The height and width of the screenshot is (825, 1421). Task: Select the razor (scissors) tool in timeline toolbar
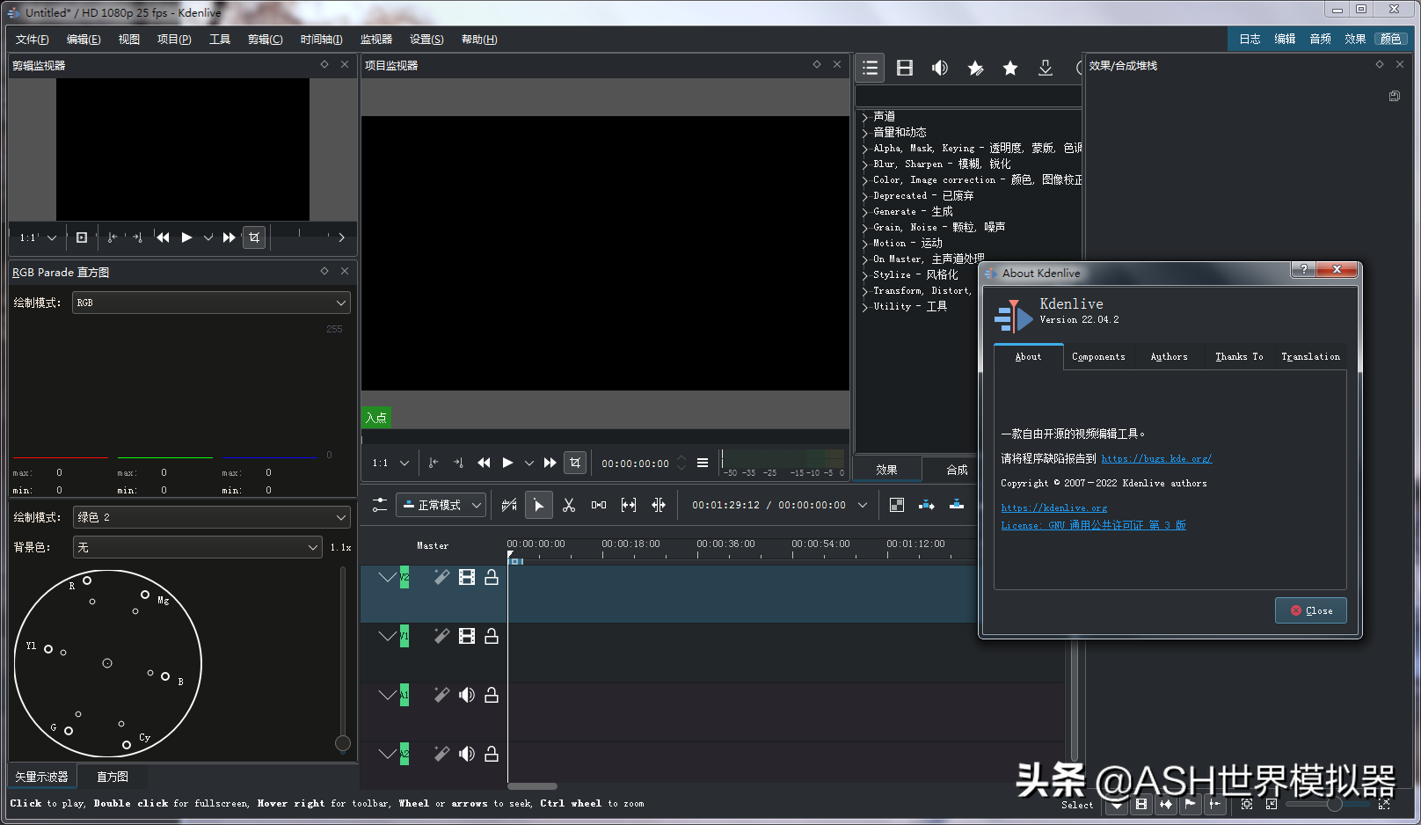click(x=569, y=505)
